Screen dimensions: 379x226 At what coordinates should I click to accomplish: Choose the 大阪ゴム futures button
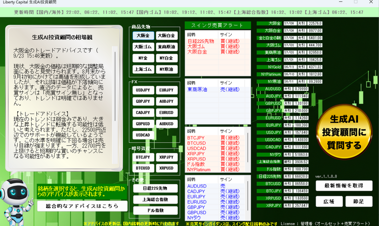click(143, 47)
